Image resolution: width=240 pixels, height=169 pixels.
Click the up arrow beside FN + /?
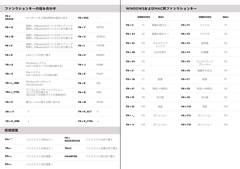[x=28, y=112]
